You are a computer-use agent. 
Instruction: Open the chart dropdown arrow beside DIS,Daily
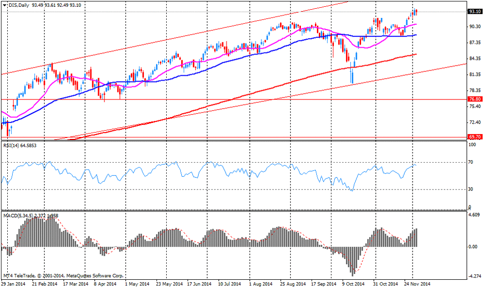pos(4,4)
